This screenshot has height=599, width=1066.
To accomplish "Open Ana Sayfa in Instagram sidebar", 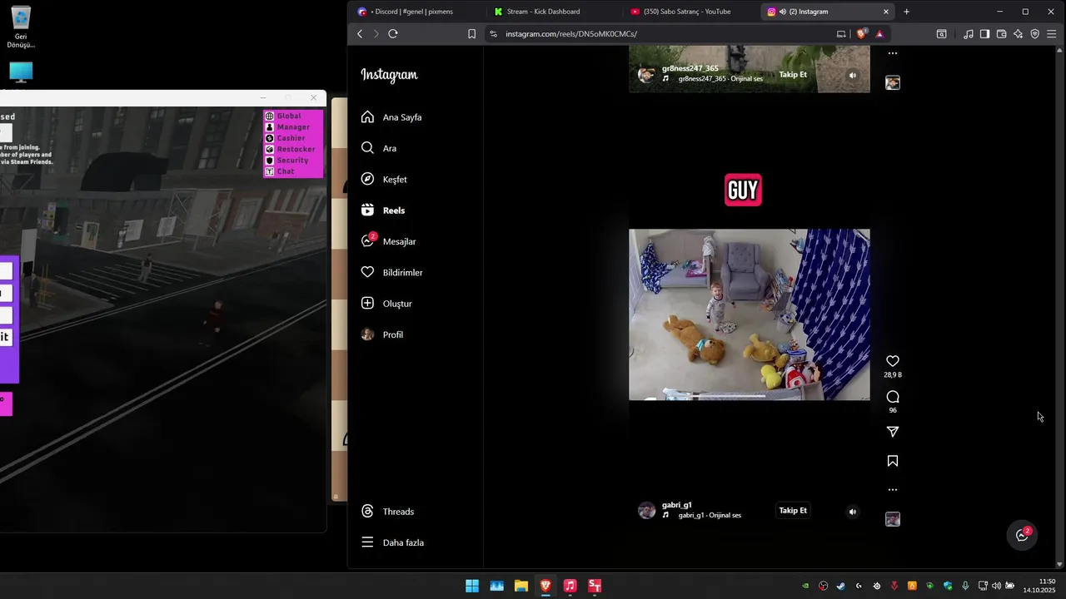I will coord(391,117).
